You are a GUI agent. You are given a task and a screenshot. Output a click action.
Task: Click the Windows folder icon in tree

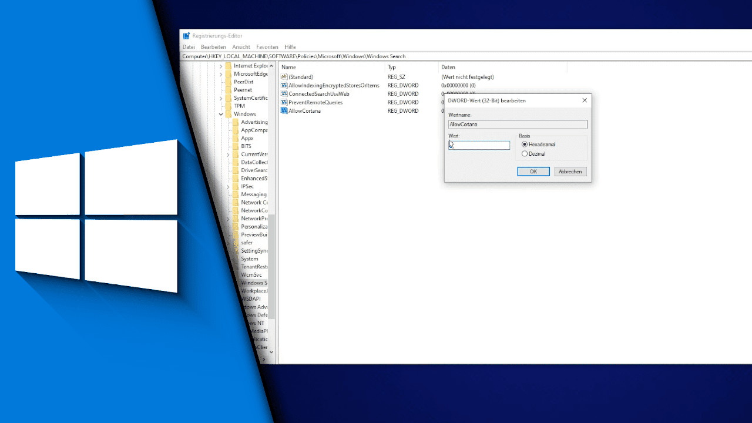229,114
